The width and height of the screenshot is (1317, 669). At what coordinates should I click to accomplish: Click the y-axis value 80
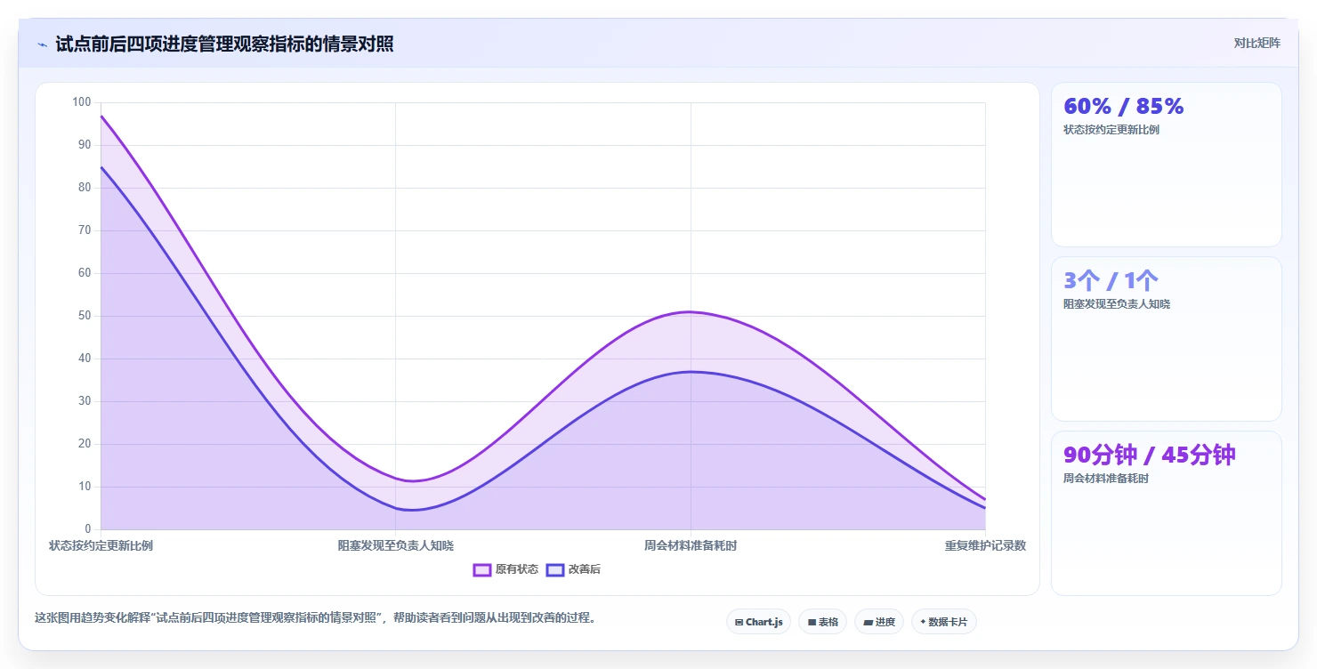click(85, 188)
